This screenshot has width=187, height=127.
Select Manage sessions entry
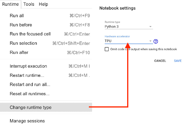27,121
